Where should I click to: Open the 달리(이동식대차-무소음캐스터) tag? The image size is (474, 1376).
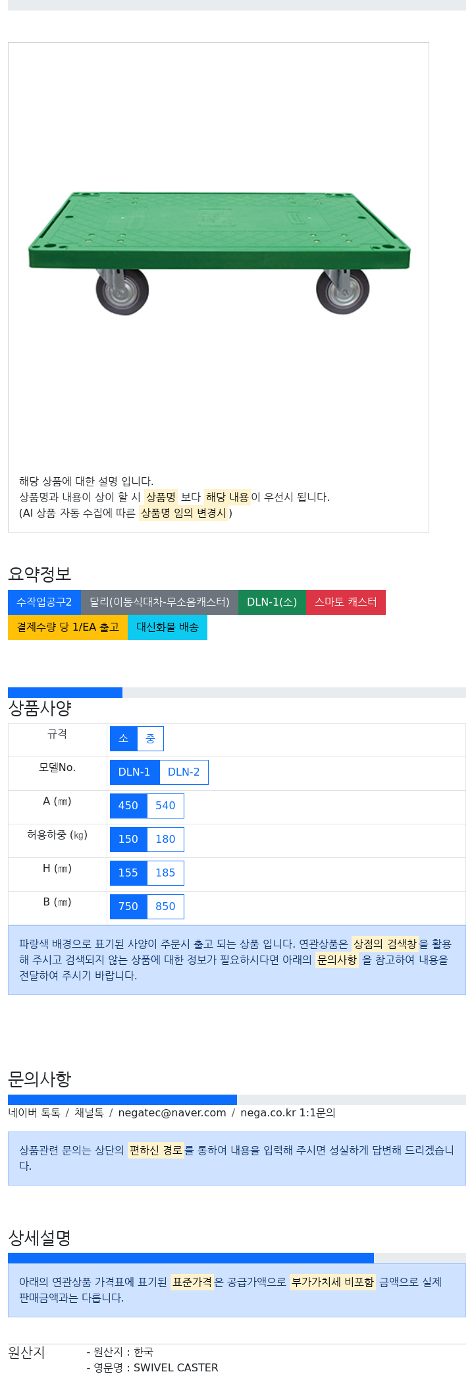pos(159,602)
